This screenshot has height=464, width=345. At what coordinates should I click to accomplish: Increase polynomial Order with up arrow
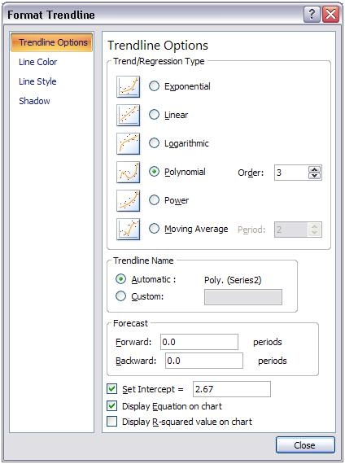(x=315, y=169)
